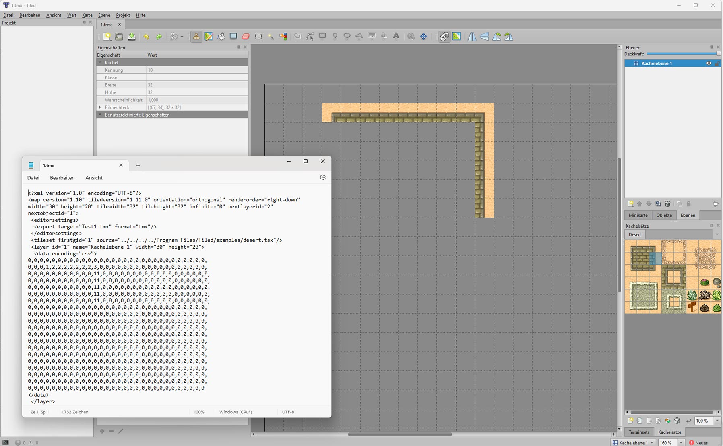The image size is (723, 446).
Task: Collapse the Kachel property group
Action: 100,62
